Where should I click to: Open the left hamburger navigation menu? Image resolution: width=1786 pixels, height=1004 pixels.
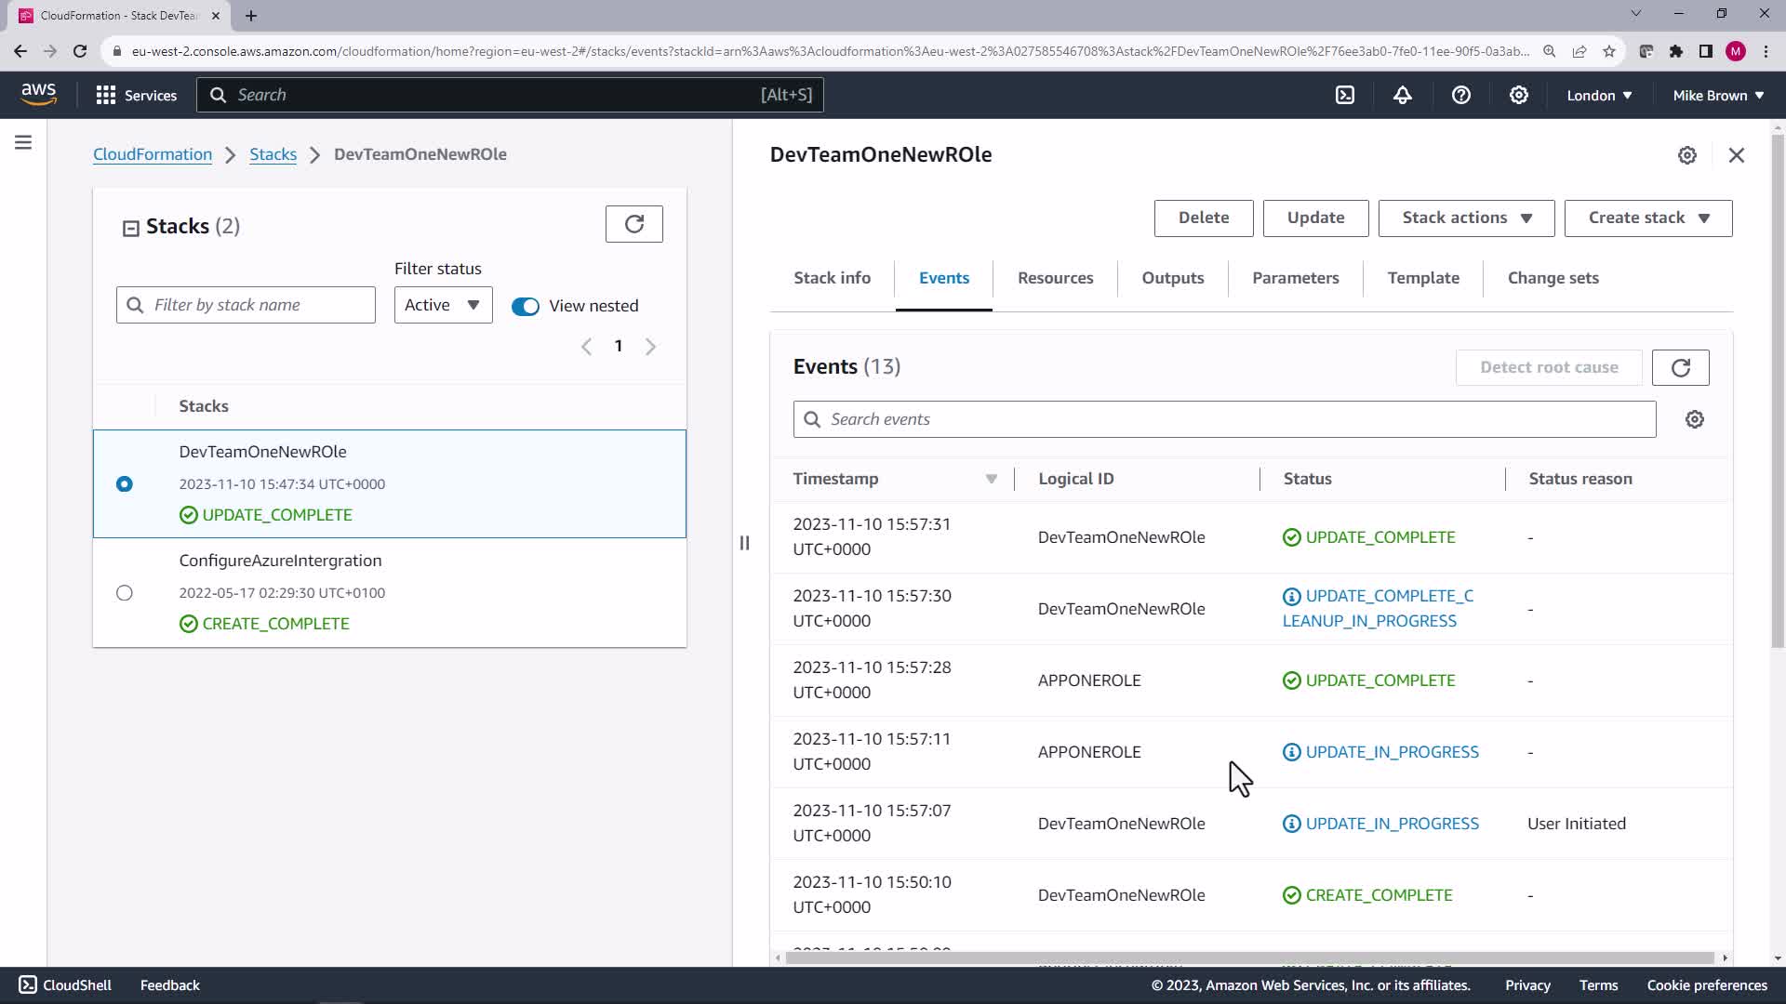[23, 142]
